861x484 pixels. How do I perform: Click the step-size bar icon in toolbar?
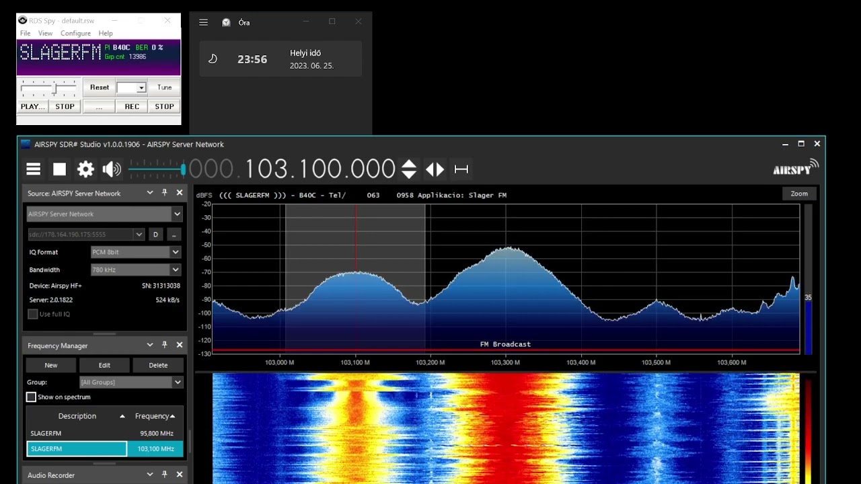point(461,169)
